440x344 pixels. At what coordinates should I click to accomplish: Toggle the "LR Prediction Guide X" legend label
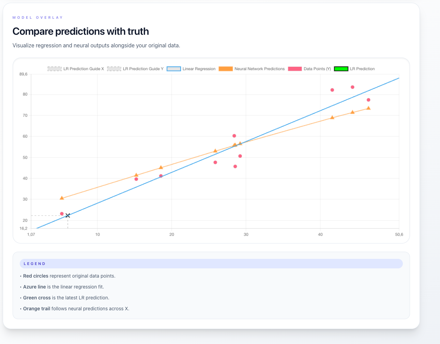tap(84, 69)
